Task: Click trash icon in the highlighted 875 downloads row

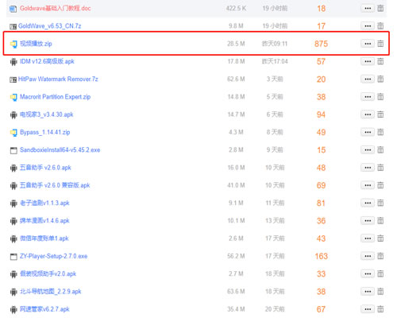Action: pos(380,44)
